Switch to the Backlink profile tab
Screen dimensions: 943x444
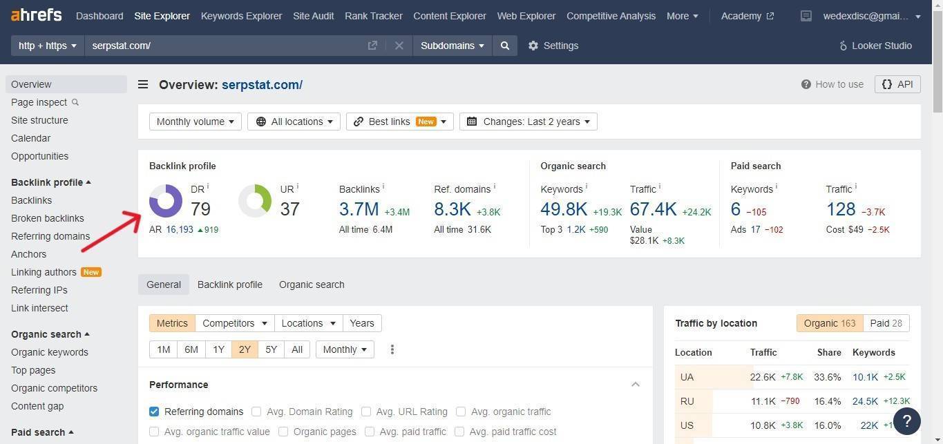click(230, 284)
